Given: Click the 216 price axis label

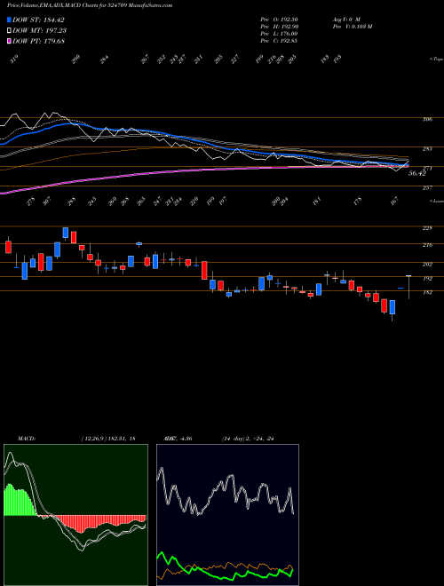Looking at the screenshot, I should pos(427,245).
